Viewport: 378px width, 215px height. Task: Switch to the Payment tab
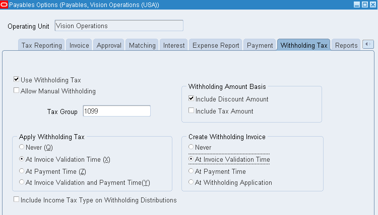coord(260,45)
